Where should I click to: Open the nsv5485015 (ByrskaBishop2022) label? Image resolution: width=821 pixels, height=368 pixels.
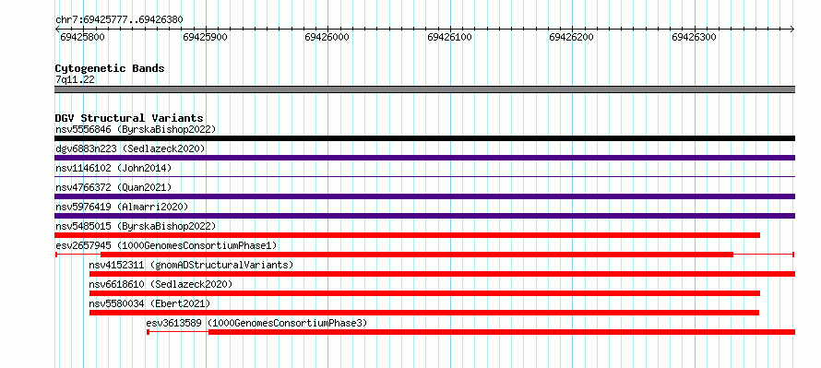coord(136,226)
